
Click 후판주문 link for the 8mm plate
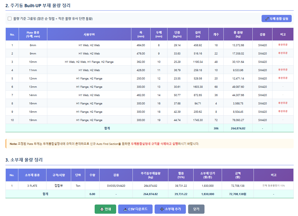(x=282, y=45)
